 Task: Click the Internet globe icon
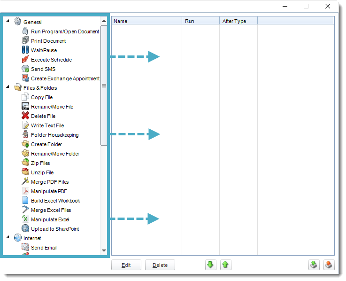pos(18,238)
